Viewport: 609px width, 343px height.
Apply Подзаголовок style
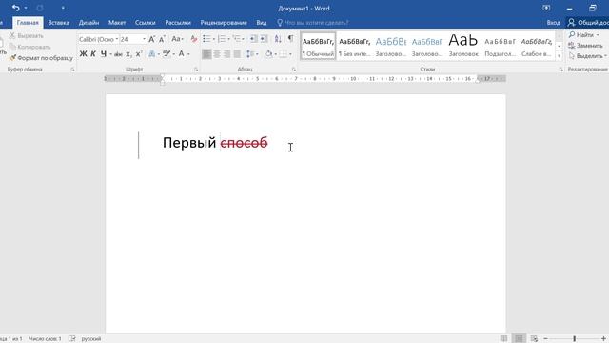point(500,46)
